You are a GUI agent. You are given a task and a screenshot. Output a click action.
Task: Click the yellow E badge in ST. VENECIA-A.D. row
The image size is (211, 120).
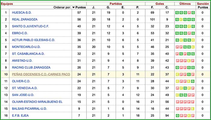(x=181, y=88)
